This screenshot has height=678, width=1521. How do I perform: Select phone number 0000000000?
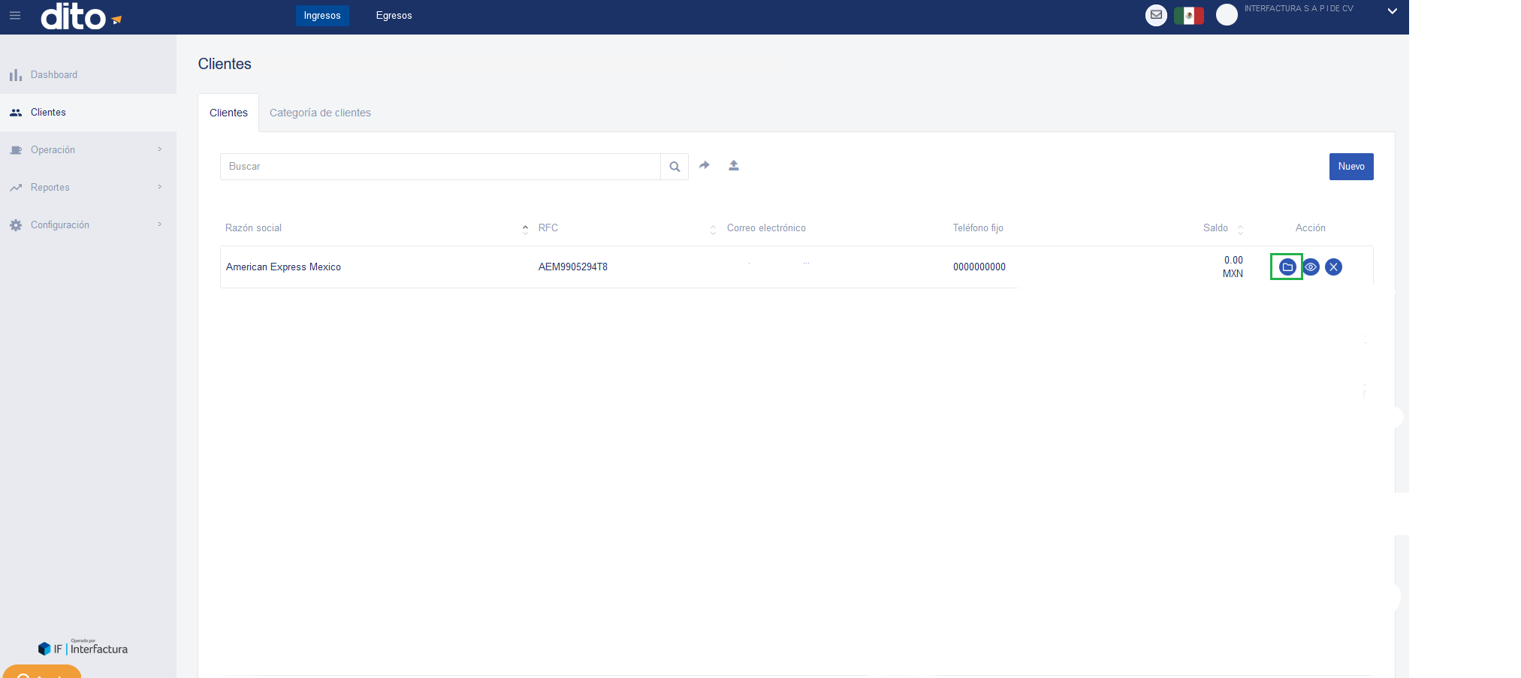click(x=979, y=267)
